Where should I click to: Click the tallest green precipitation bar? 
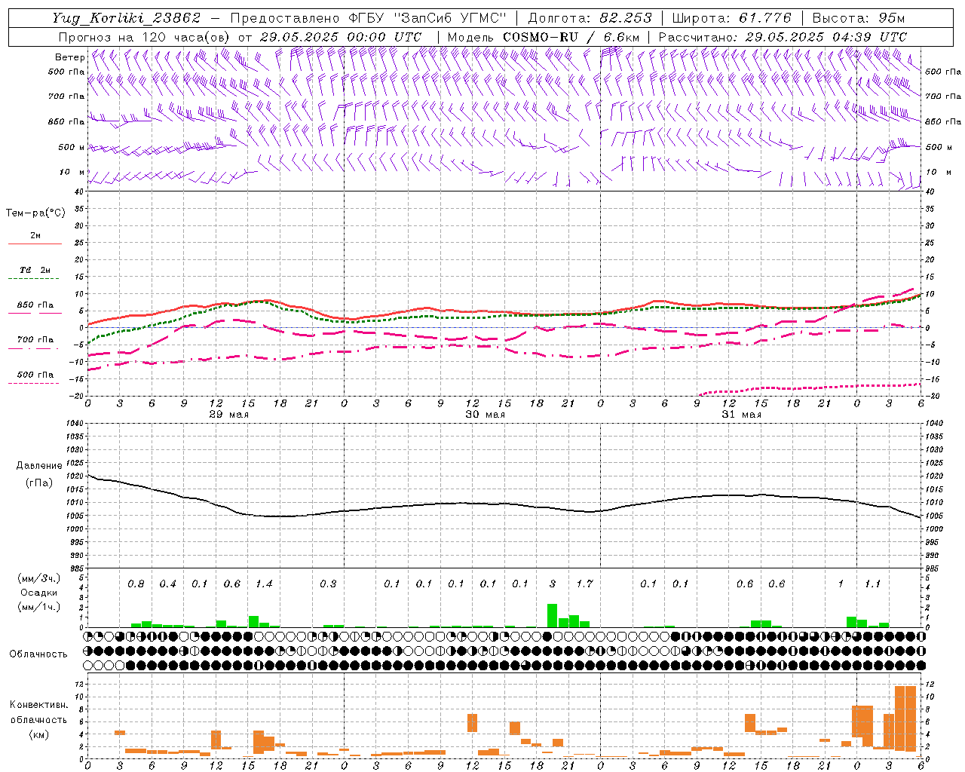click(x=552, y=615)
